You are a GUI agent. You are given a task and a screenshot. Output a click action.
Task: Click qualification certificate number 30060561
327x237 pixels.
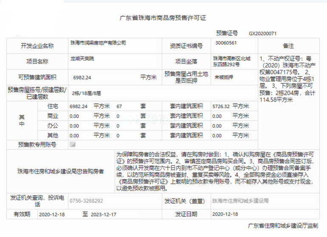[226, 43]
